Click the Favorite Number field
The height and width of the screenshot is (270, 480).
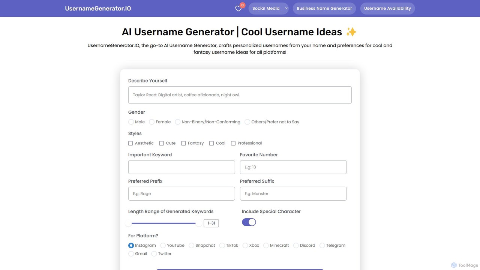pyautogui.click(x=293, y=167)
